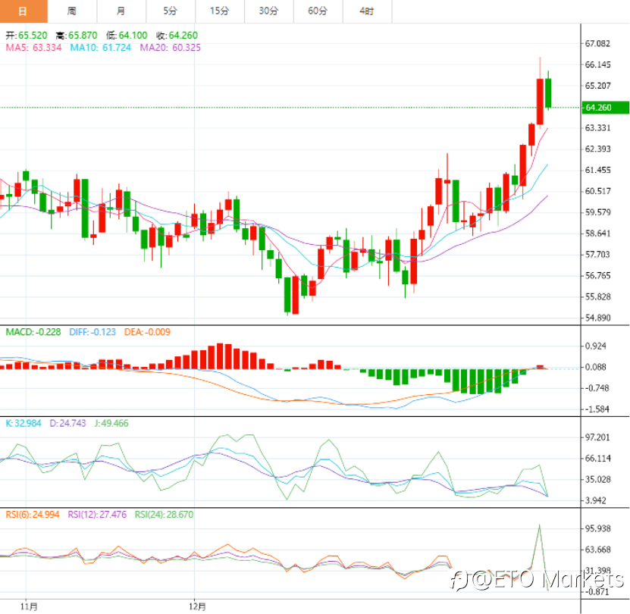Click the K:32.984 KDJ value
This screenshot has height=614, width=630.
[24, 423]
